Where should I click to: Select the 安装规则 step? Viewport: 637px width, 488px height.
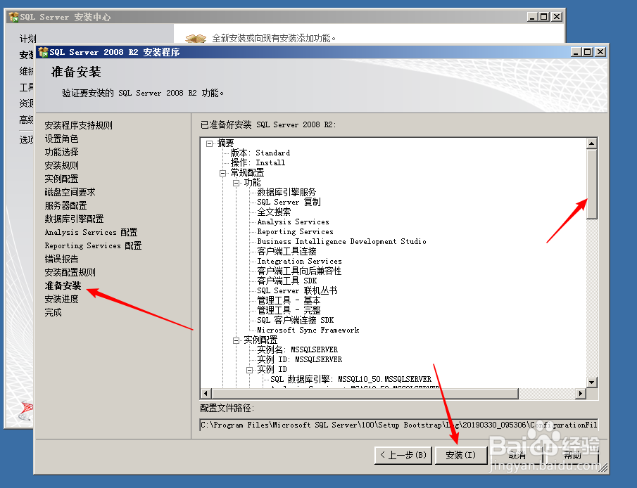click(61, 166)
